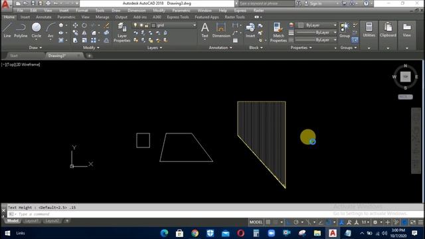Image resolution: width=425 pixels, height=239 pixels.
Task: Select the Dimension tool
Action: coord(221,30)
